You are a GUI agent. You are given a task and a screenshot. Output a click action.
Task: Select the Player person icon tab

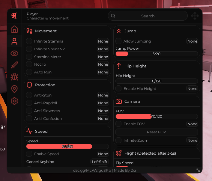[14, 41]
